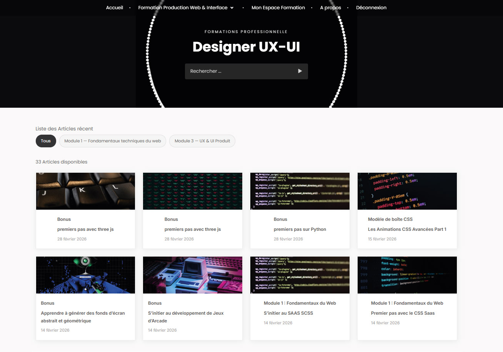The image size is (503, 352).
Task: Expand the Formation Production Web & Interface chevron
Action: point(232,8)
